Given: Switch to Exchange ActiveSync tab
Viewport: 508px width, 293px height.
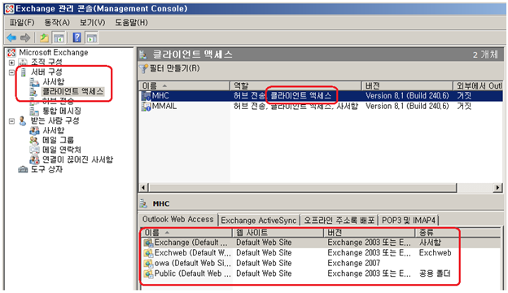Looking at the screenshot, I should click(259, 221).
